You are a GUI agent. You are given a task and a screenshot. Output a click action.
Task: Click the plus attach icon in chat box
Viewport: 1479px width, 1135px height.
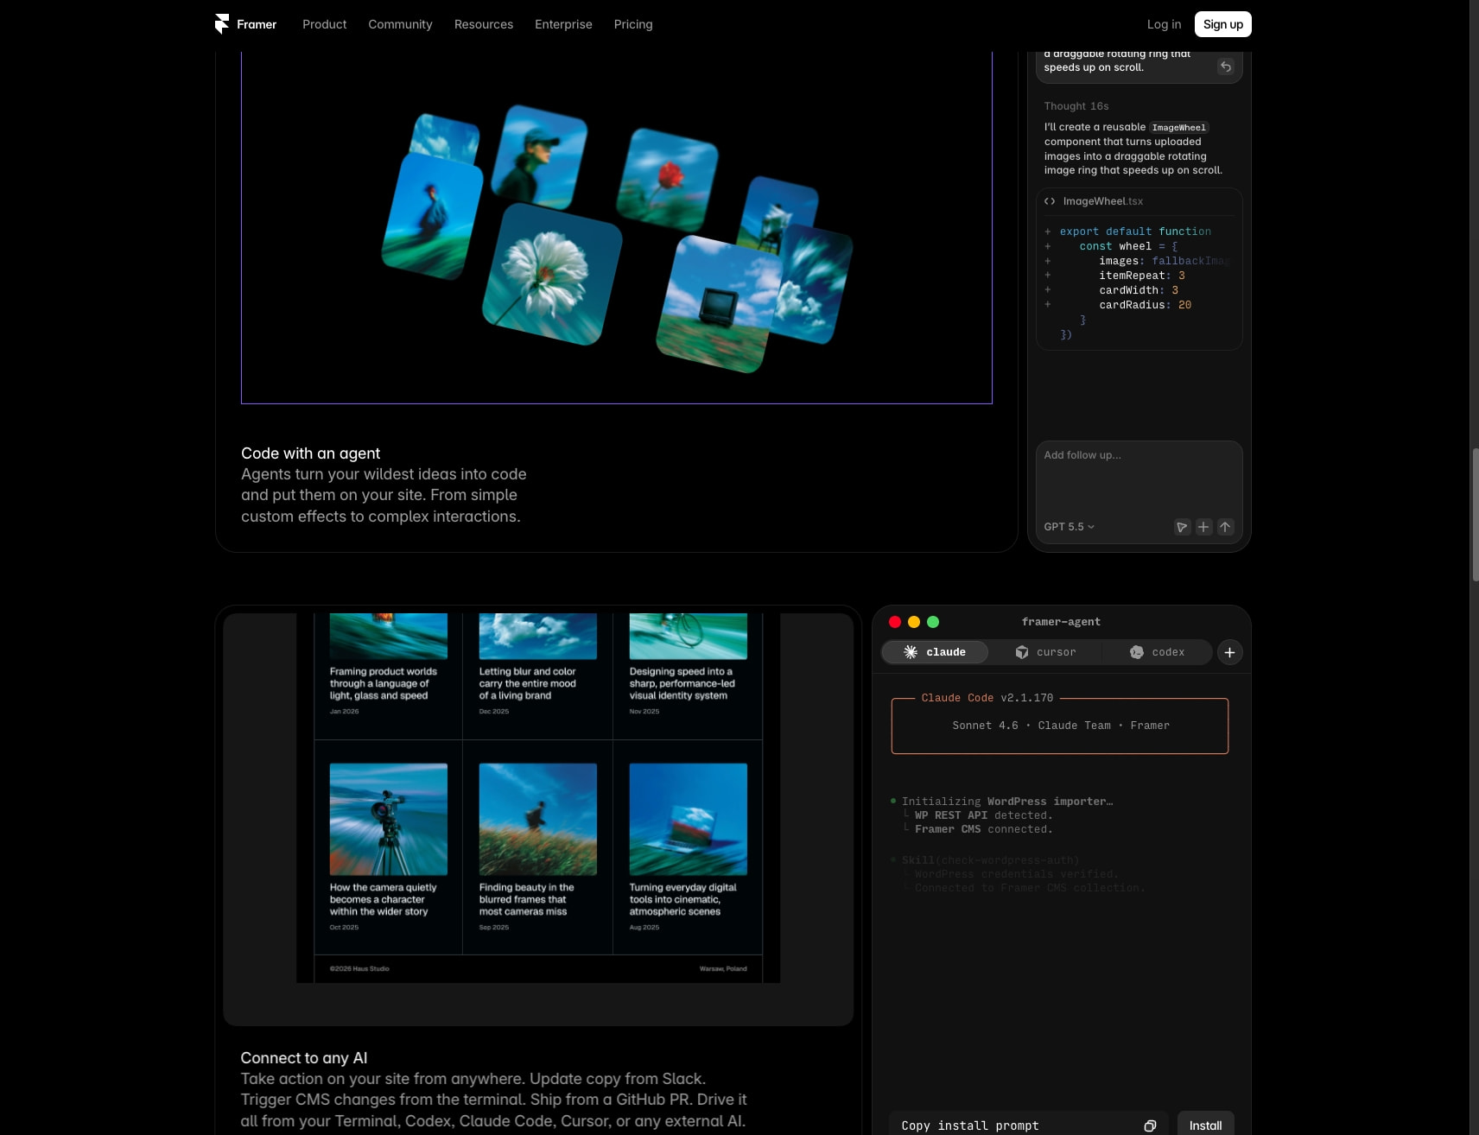coord(1203,527)
